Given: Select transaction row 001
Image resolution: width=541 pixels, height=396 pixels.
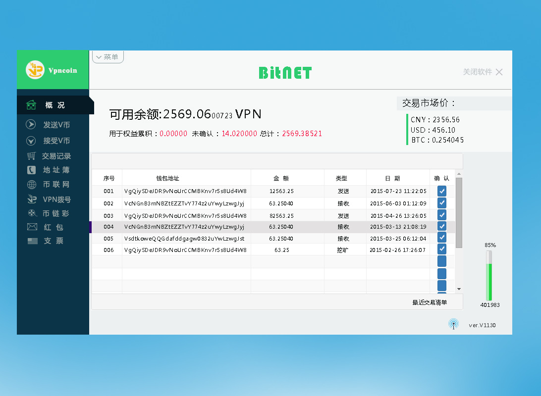Looking at the screenshot, I should (273, 191).
